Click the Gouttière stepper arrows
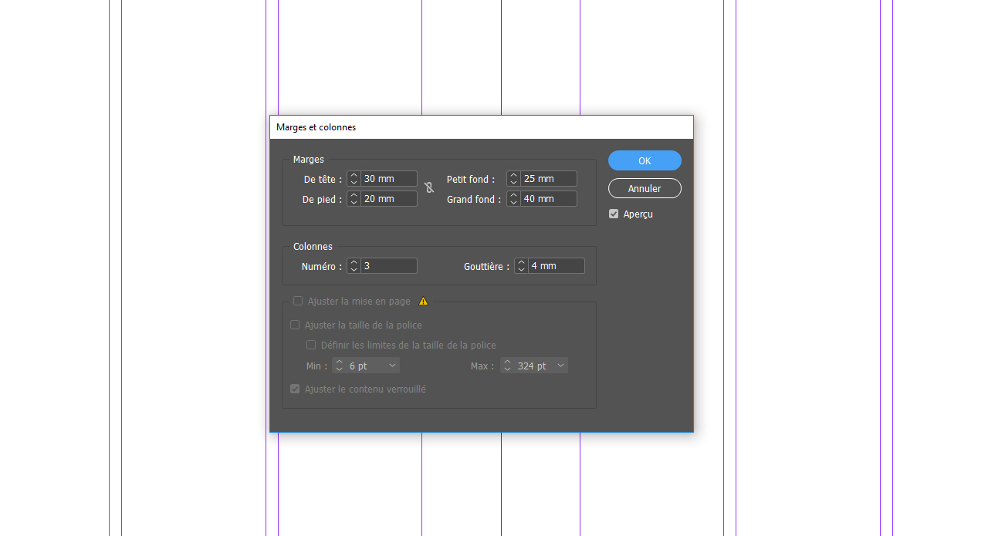988x536 pixels. (521, 265)
